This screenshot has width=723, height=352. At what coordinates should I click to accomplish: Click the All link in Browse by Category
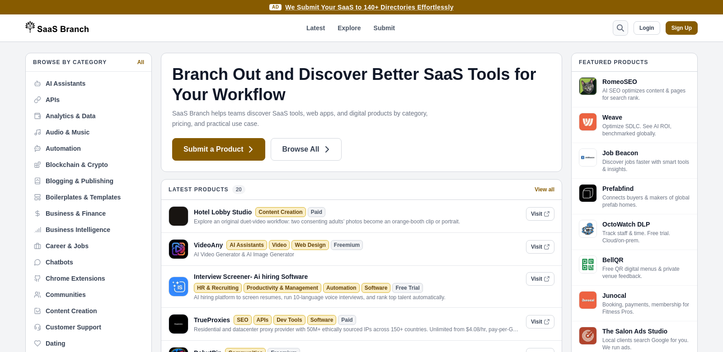point(141,62)
